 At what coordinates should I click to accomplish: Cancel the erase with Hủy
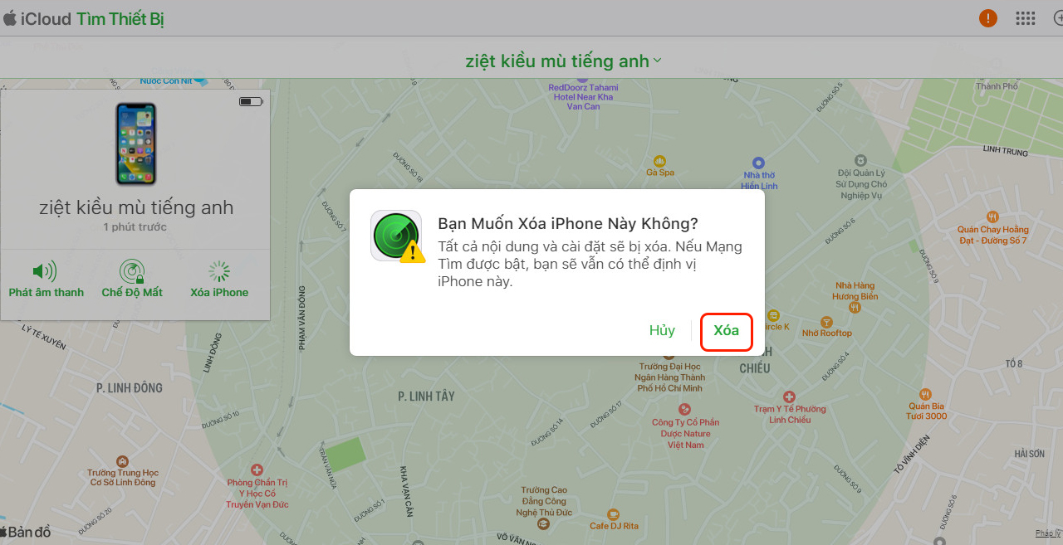tap(662, 330)
